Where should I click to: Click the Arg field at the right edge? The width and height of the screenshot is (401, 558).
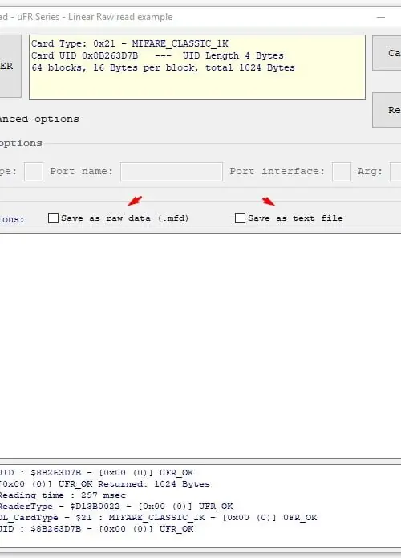coord(395,172)
